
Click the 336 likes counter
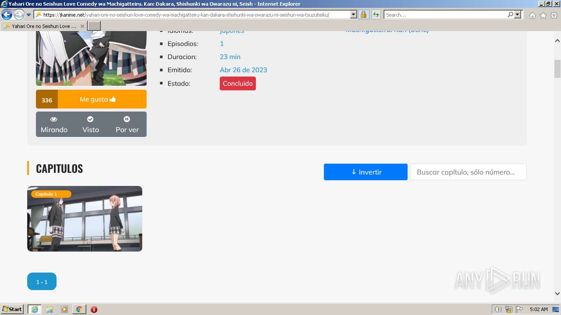coord(47,99)
